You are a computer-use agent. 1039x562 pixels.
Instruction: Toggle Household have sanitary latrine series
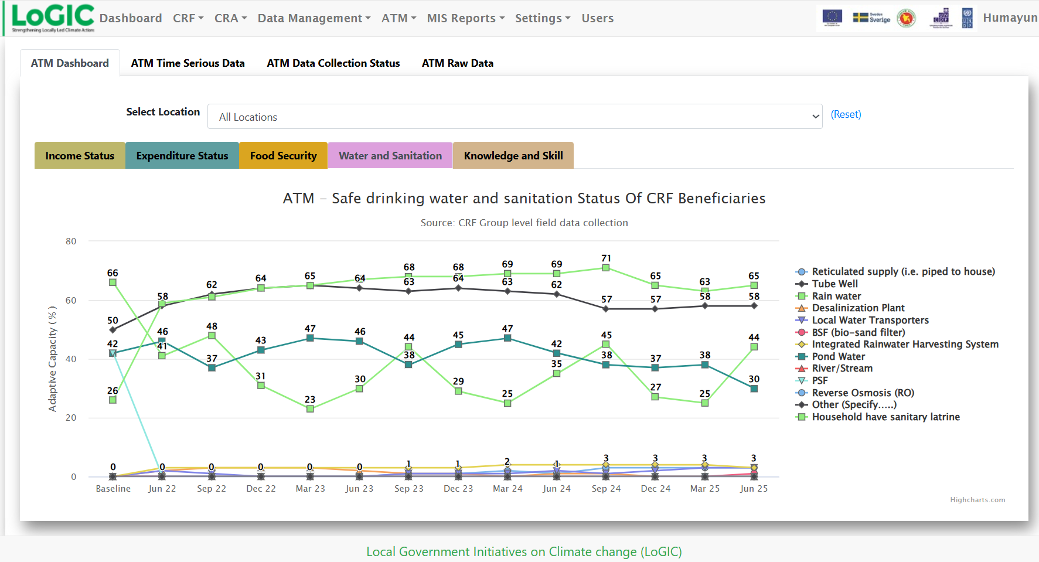[x=885, y=417]
